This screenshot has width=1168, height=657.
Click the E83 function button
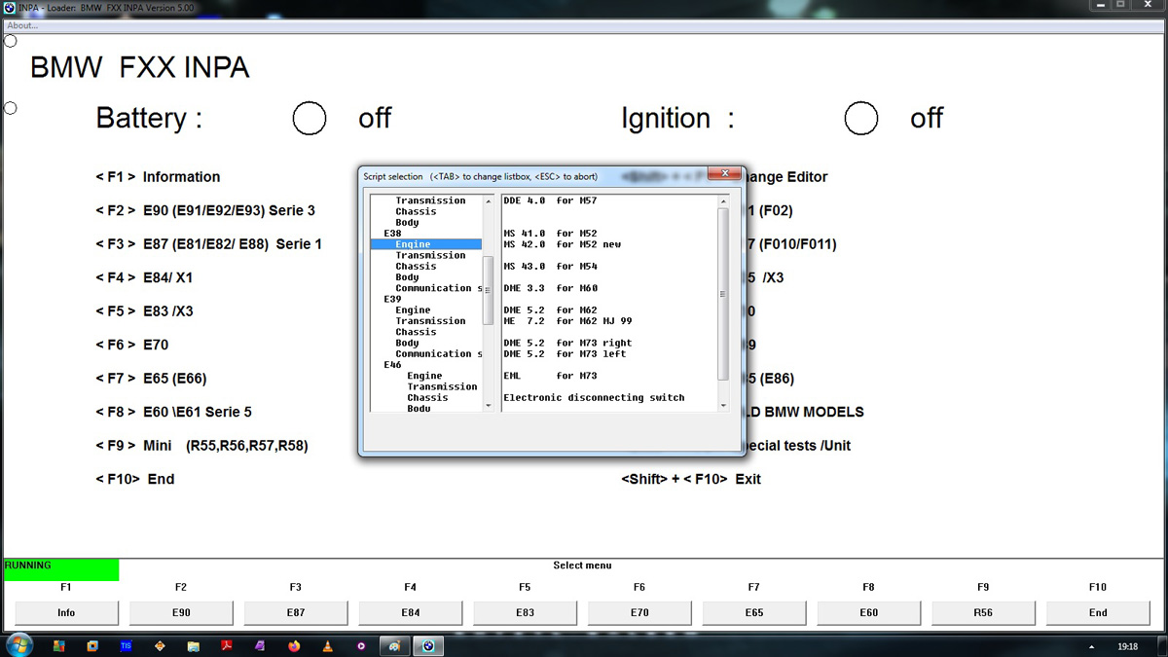point(525,612)
